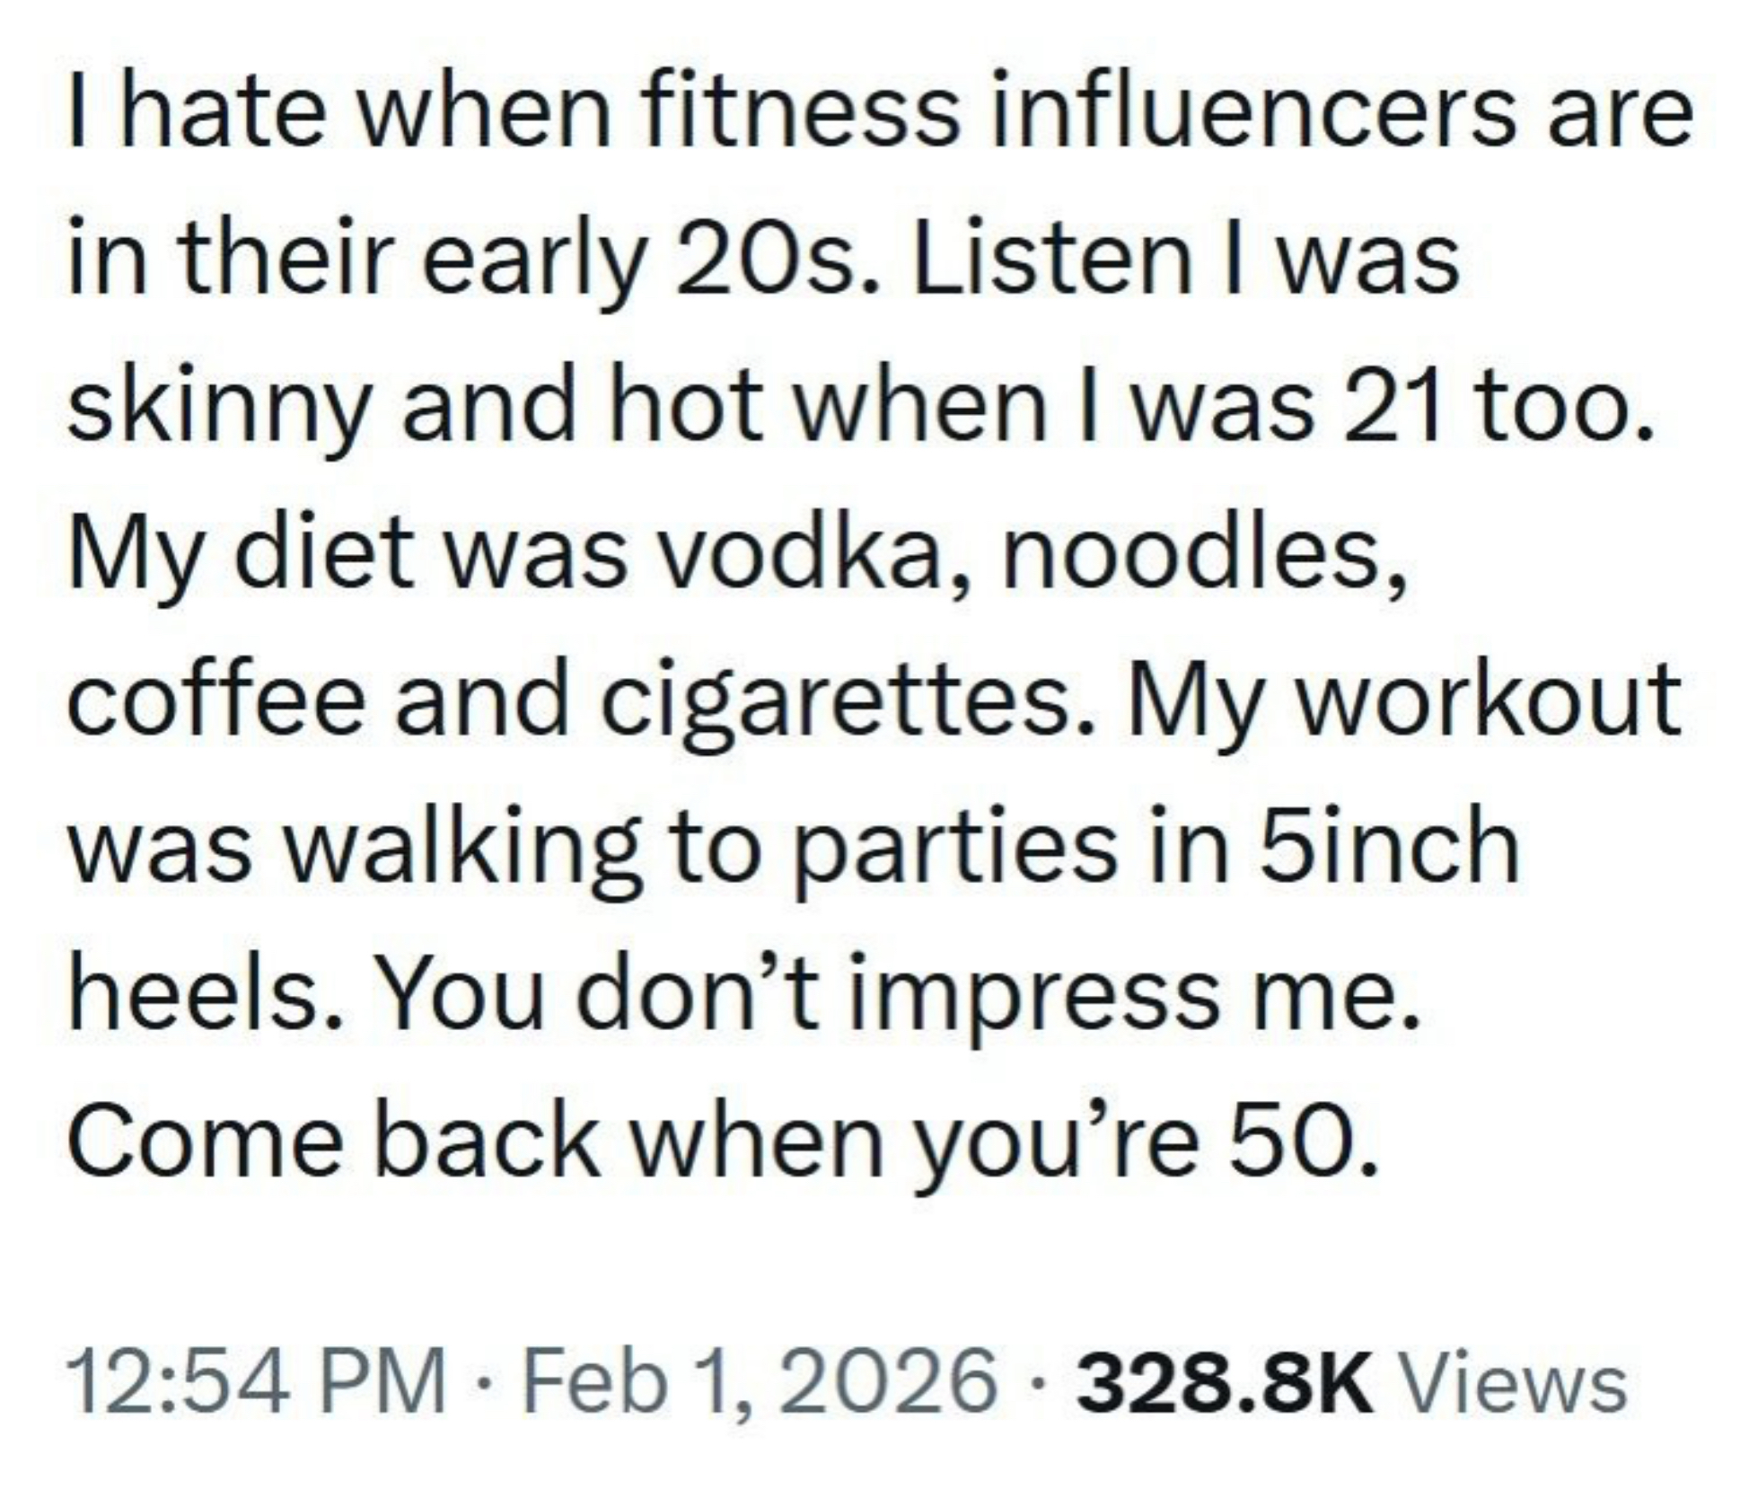This screenshot has width=1740, height=1498.
Task: Click the word "coffee"
Action: (215, 701)
